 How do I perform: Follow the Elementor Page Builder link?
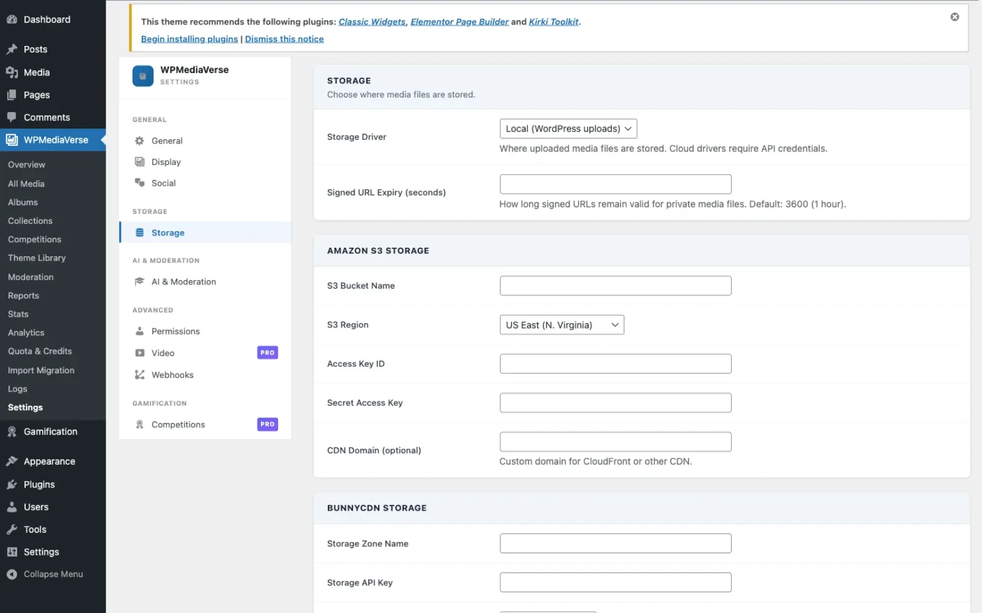coord(460,21)
